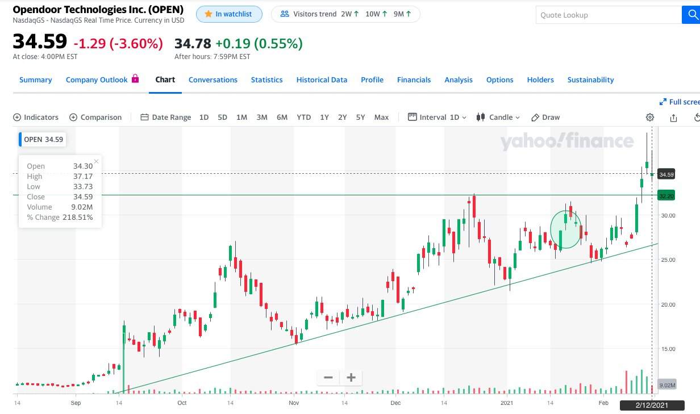Select the 1D range

pyautogui.click(x=204, y=118)
